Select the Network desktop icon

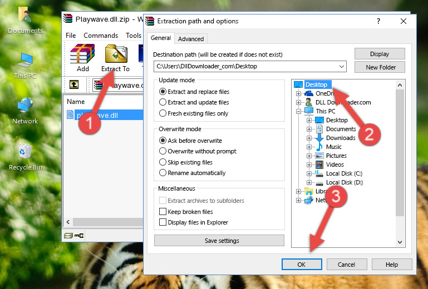point(25,111)
